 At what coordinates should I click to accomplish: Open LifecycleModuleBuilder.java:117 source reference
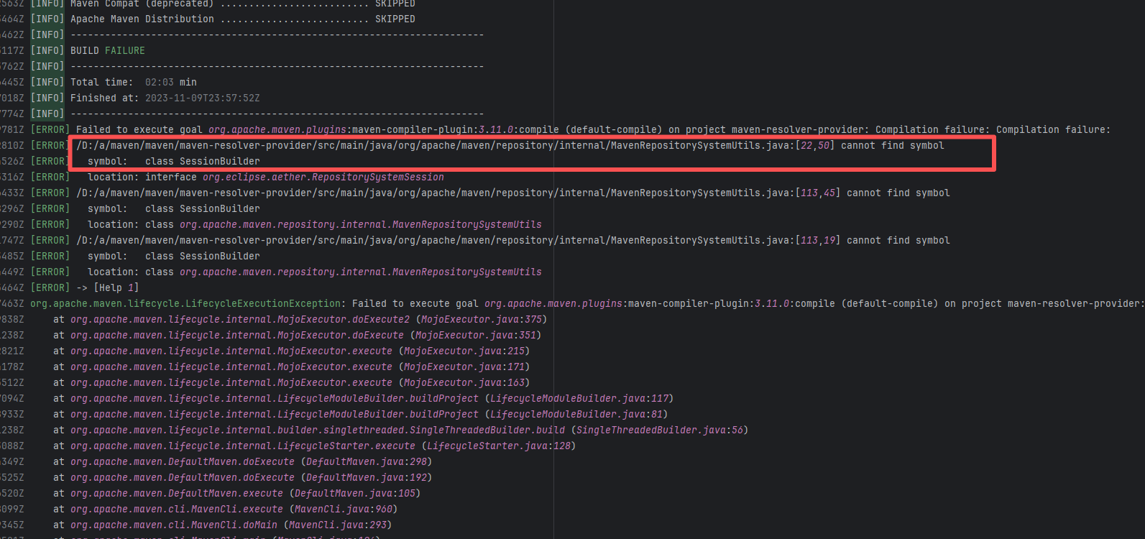[x=579, y=399]
